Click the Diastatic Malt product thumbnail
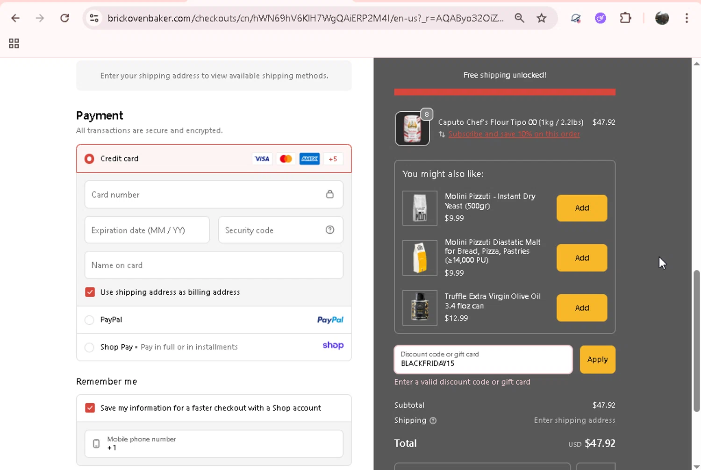This screenshot has height=470, width=701. (x=420, y=258)
